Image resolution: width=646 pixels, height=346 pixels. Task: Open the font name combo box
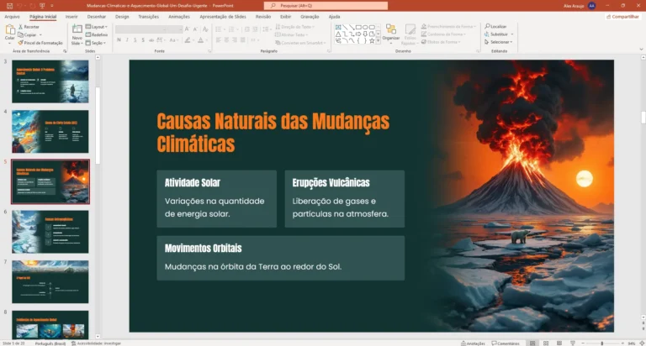pyautogui.click(x=141, y=29)
